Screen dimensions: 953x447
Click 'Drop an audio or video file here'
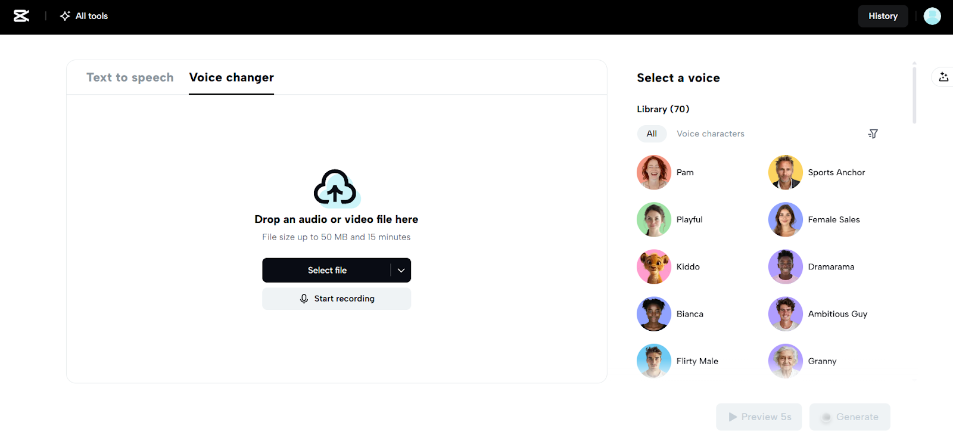337,219
